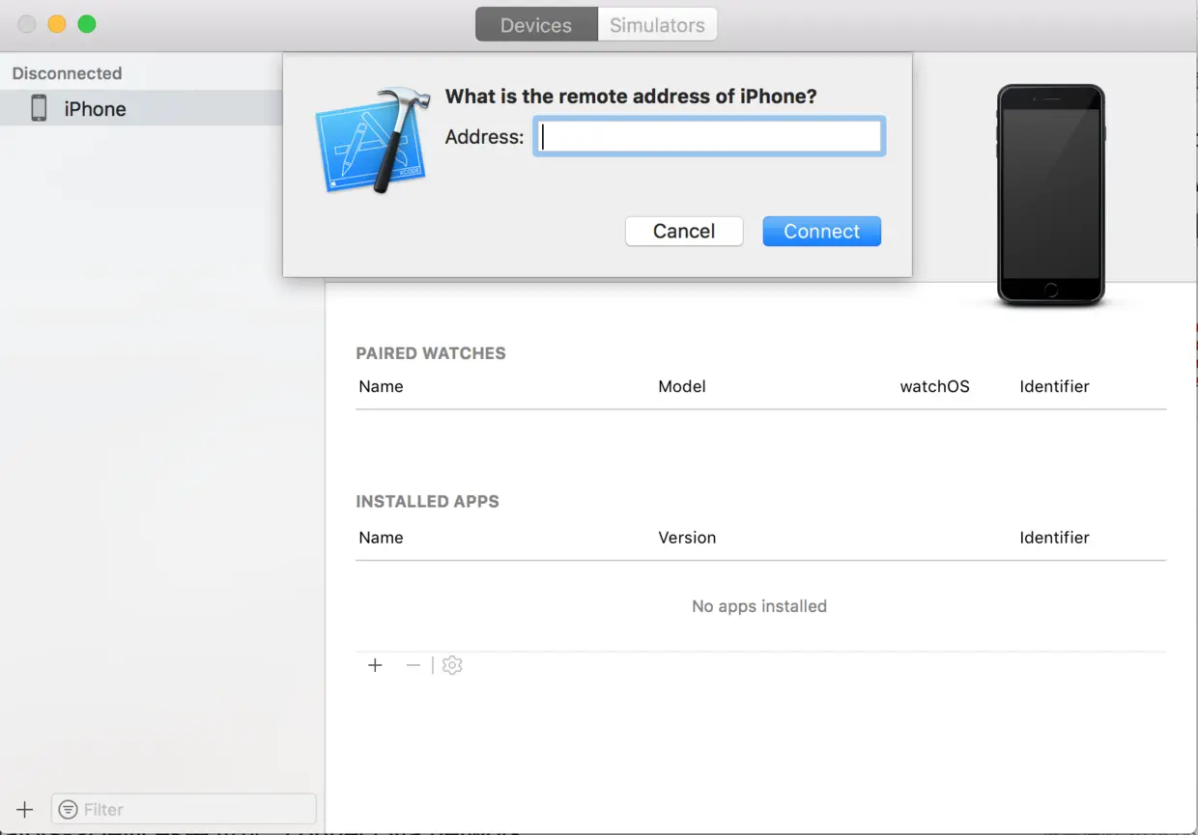Click Model column header in Paired Watches
The height and width of the screenshot is (835, 1198).
[682, 386]
